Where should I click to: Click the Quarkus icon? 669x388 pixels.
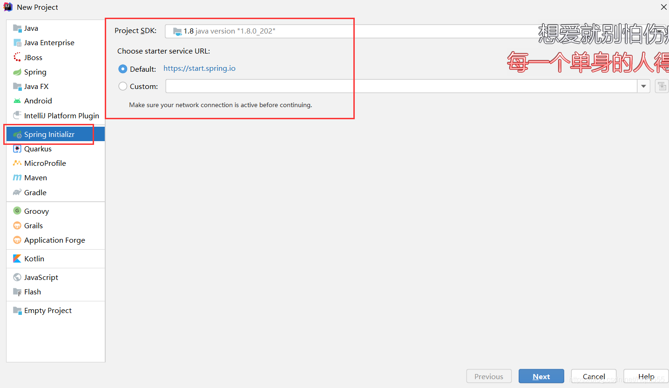tap(17, 149)
